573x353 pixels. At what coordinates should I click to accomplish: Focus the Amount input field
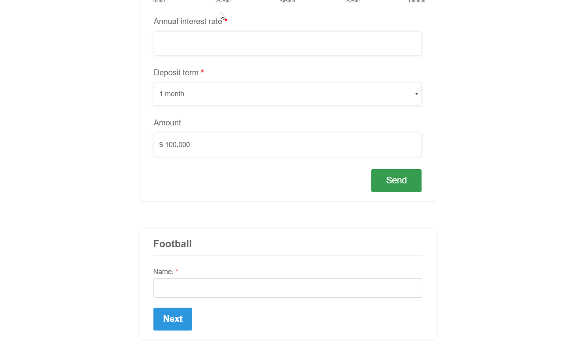(287, 145)
